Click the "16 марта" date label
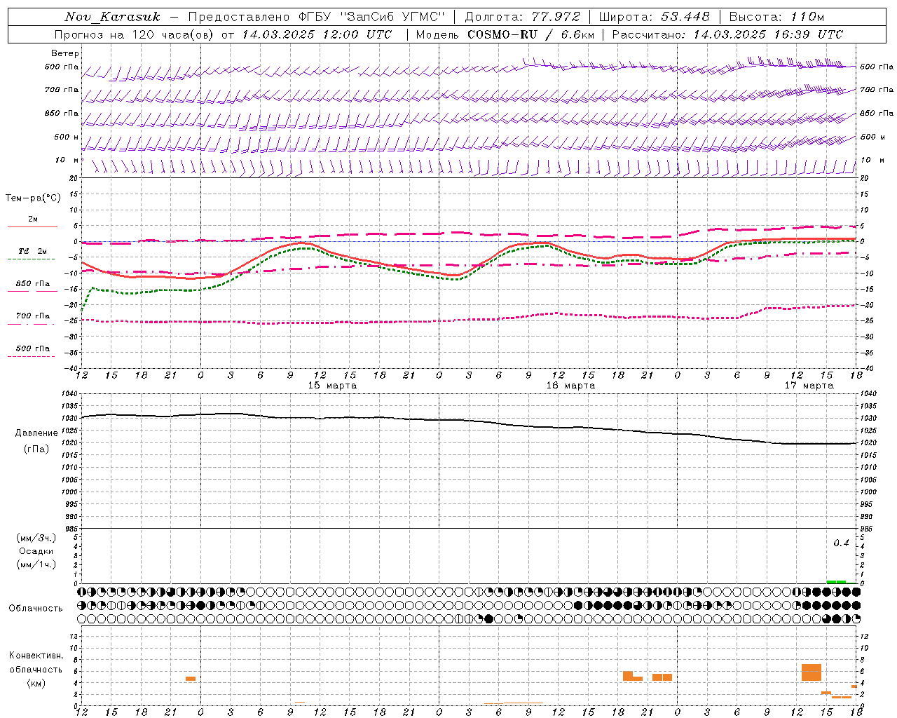 pyautogui.click(x=570, y=386)
